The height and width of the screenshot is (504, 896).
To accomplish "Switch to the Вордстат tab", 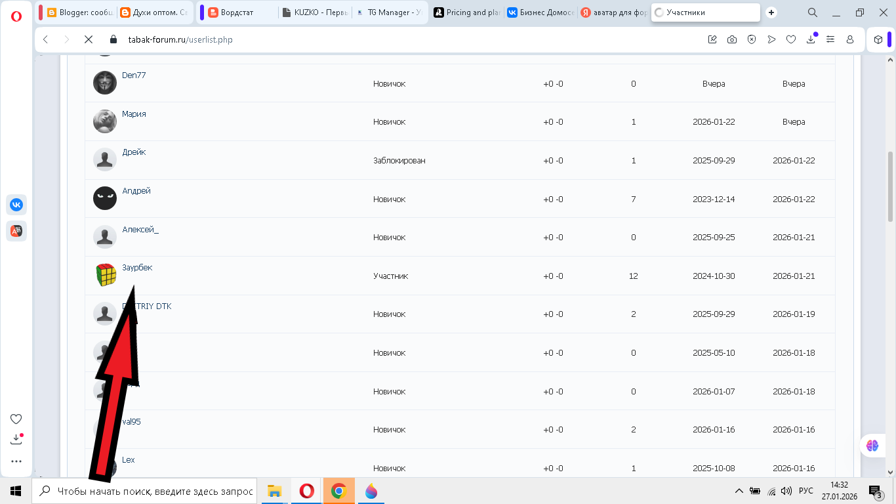I will tap(236, 12).
